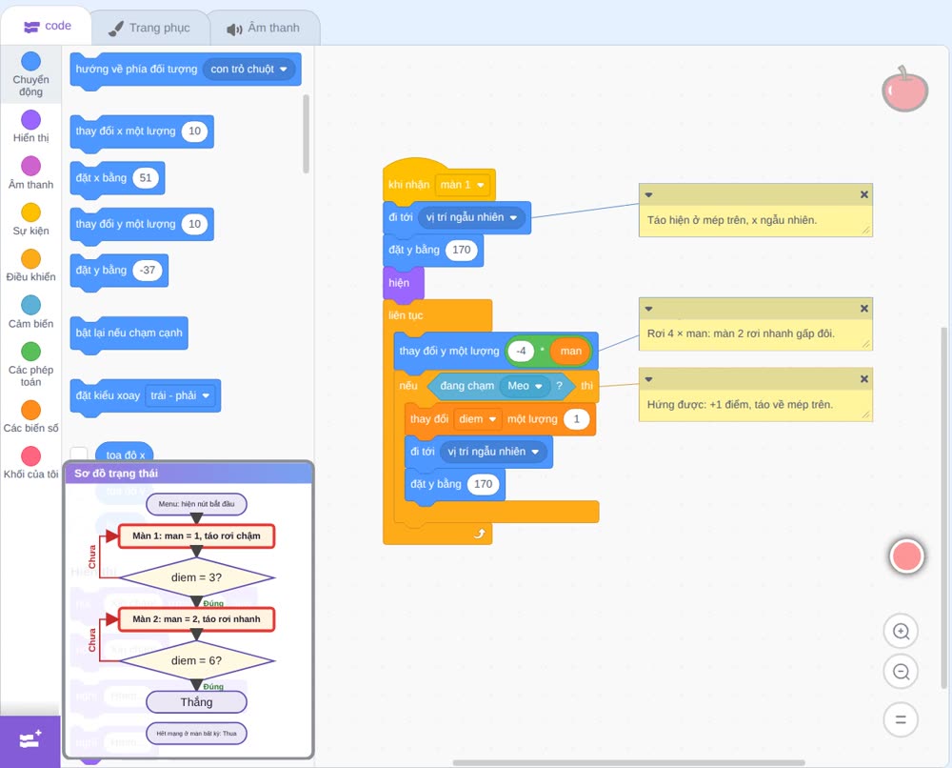The image size is (952, 768).
Task: Click the red round button above zoom controls
Action: (x=906, y=556)
